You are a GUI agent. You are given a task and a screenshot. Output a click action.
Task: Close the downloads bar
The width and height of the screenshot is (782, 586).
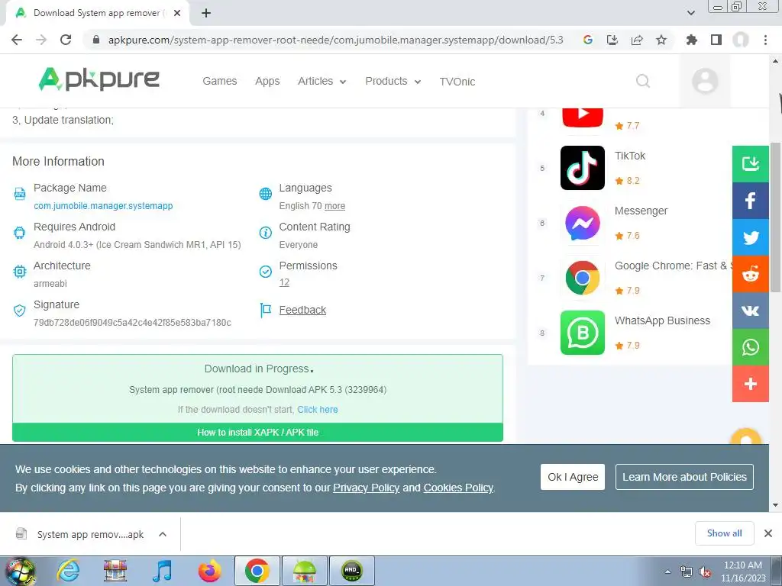pos(768,533)
